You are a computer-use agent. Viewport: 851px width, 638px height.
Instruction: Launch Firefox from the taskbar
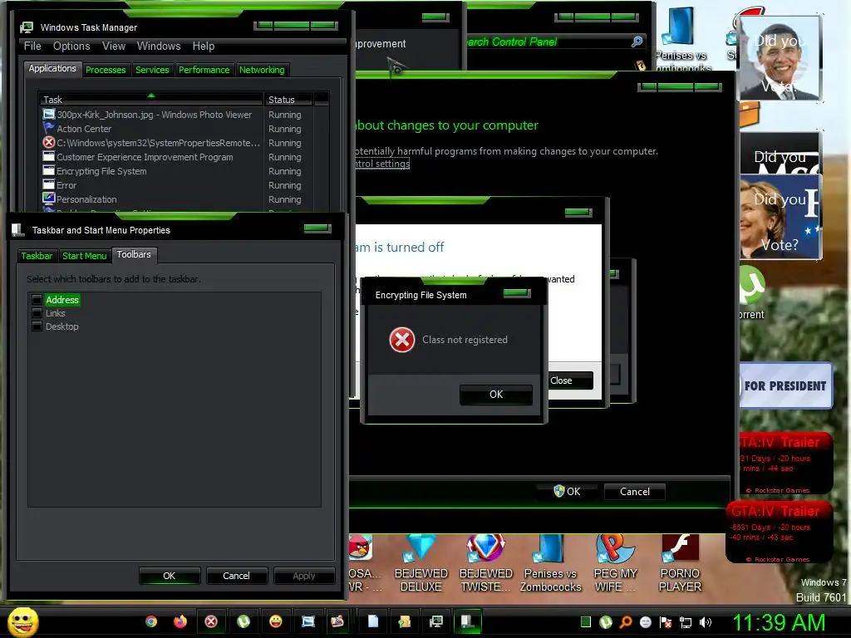[180, 621]
